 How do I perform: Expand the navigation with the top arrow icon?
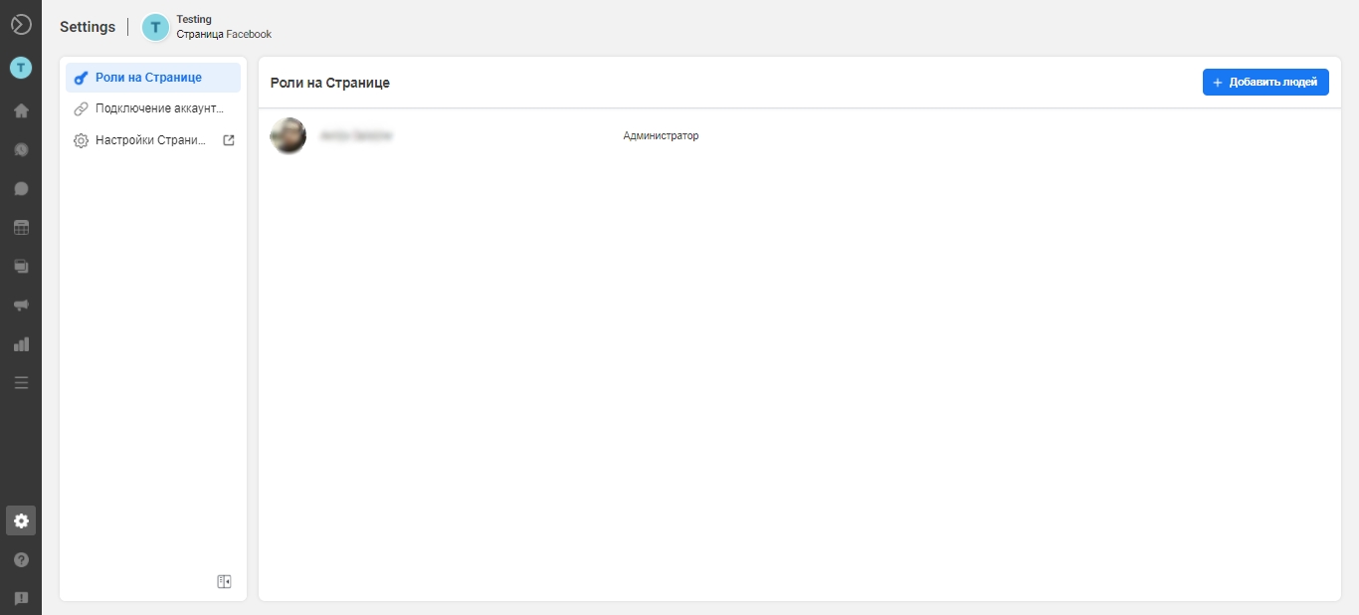[x=21, y=25]
